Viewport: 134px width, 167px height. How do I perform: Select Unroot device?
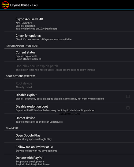[69, 120]
